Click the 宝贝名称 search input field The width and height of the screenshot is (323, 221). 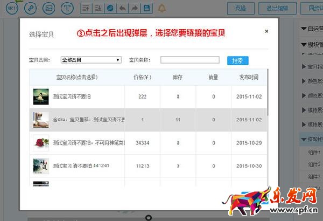pos(189,60)
